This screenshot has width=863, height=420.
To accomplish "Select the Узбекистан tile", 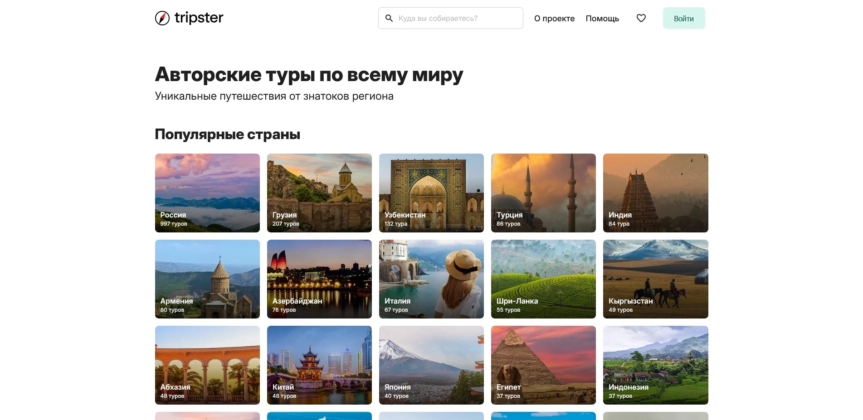I will tap(431, 193).
